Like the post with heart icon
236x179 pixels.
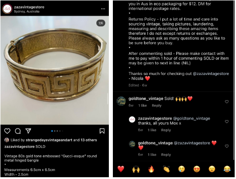(x=7, y=131)
